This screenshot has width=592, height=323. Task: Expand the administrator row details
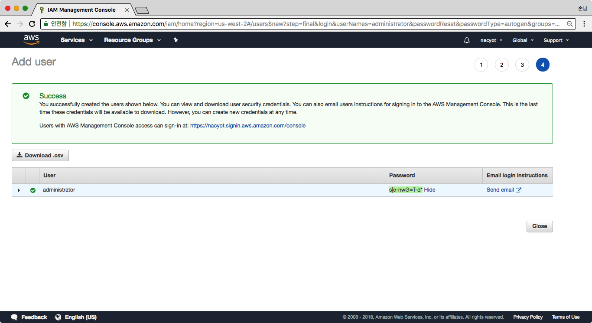pyautogui.click(x=19, y=190)
